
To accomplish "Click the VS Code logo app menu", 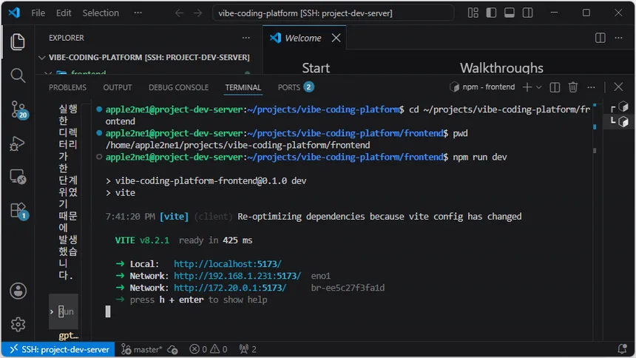I will pos(14,13).
